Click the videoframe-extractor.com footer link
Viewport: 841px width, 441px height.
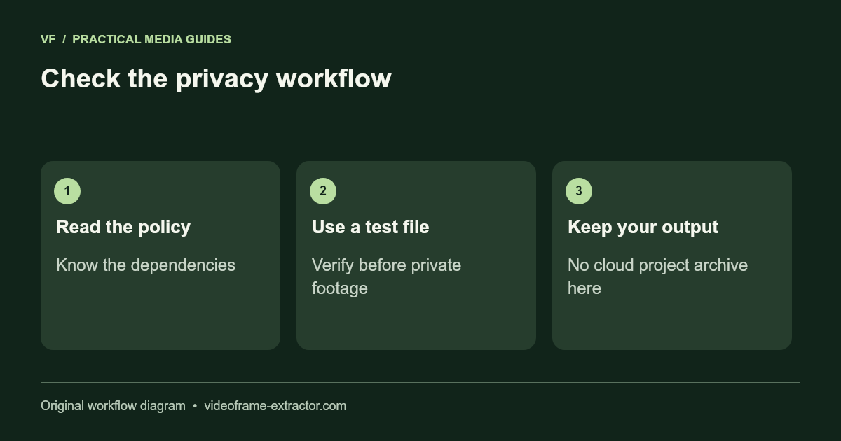click(275, 406)
